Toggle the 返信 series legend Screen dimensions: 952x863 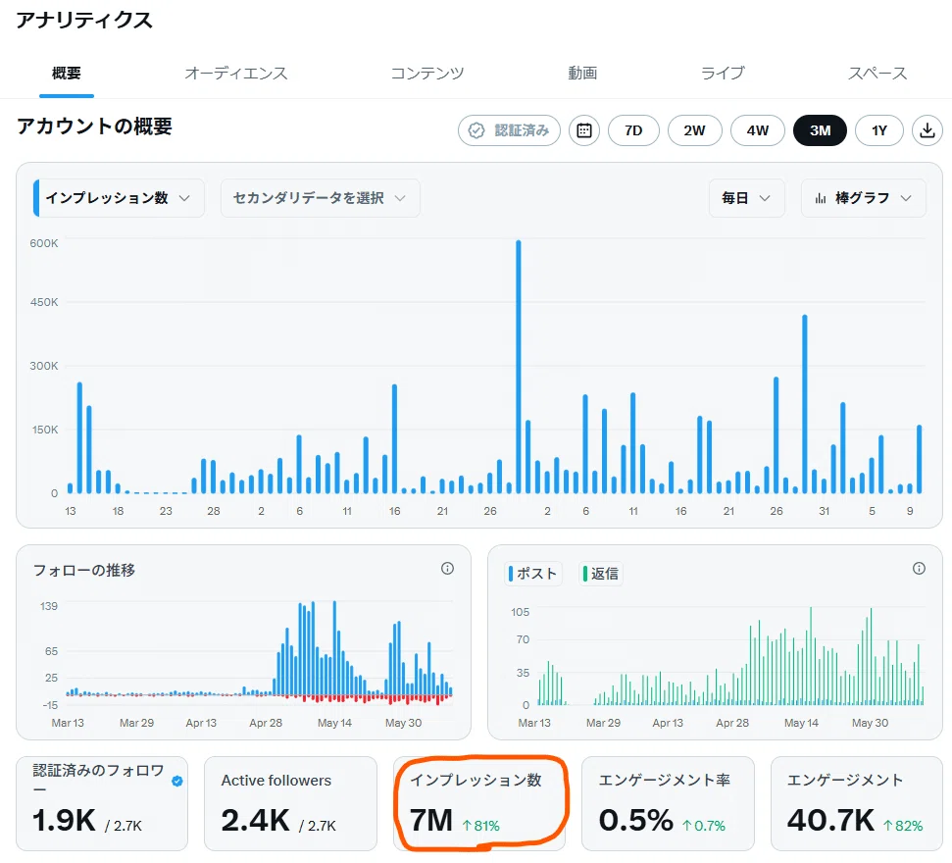coord(601,574)
